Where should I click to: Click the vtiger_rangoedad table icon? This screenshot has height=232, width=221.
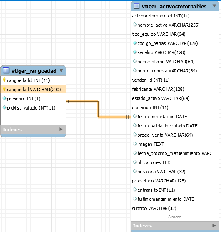(6, 70)
